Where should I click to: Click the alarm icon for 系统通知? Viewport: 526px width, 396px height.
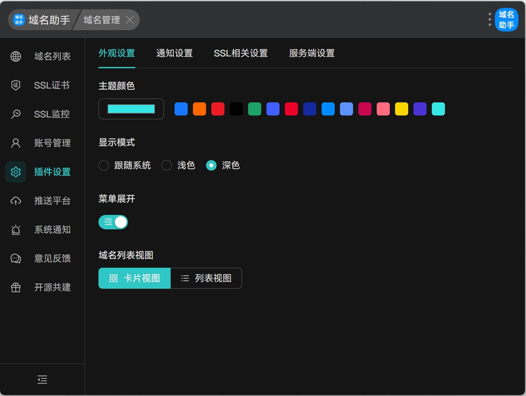[x=16, y=230]
